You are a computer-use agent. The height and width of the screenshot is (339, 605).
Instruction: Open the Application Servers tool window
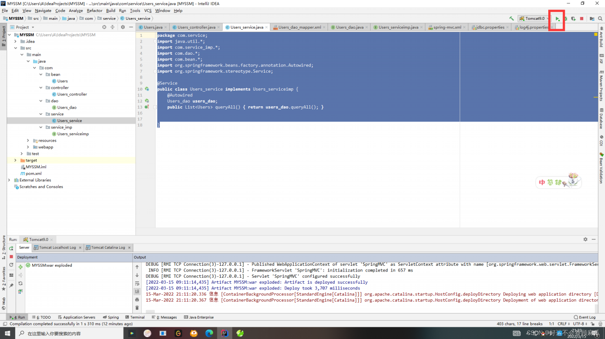(x=77, y=317)
